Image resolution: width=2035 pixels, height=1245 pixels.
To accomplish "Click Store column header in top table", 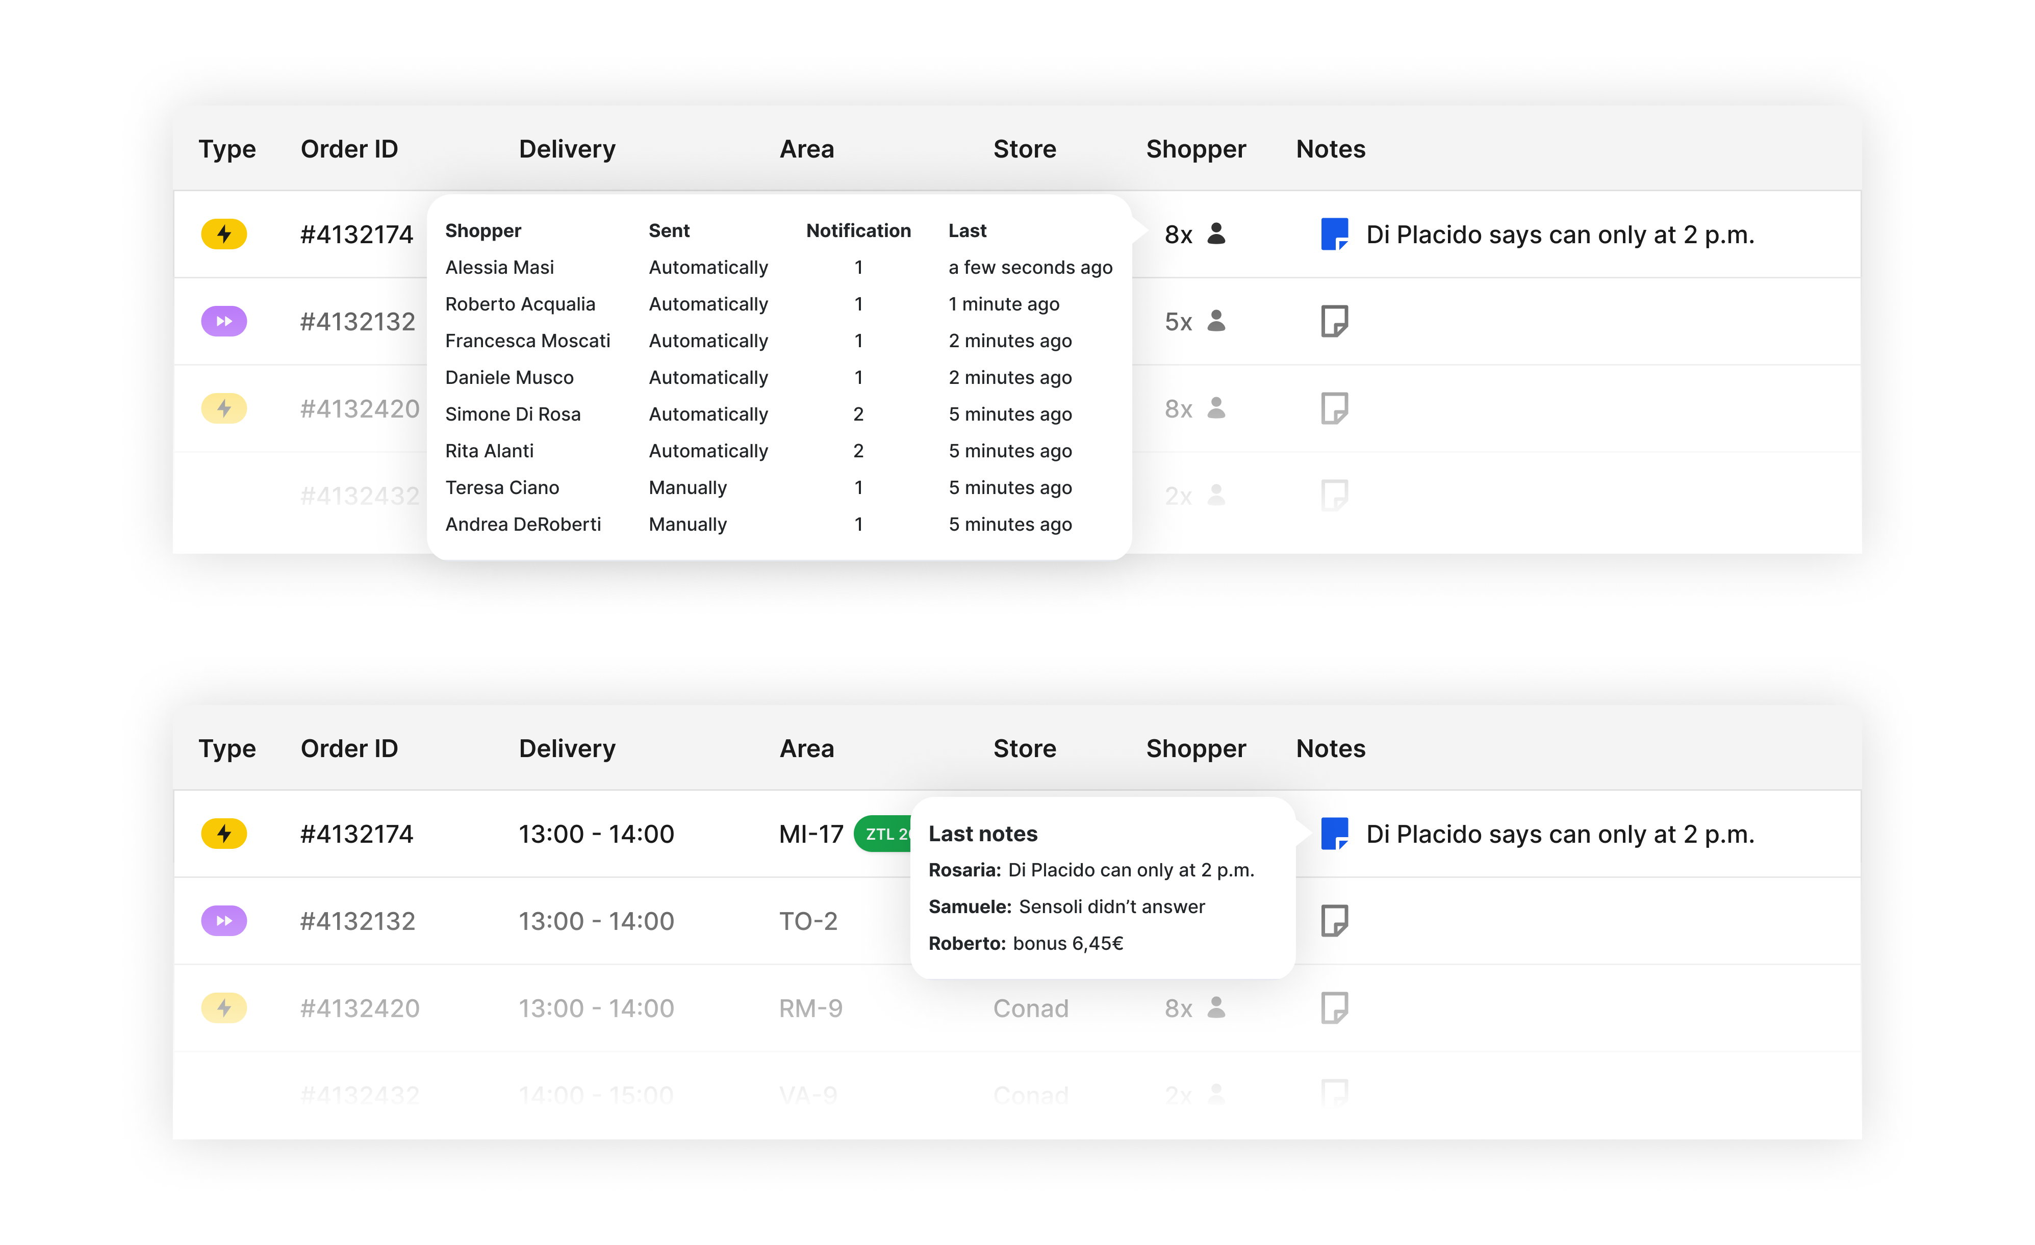I will [x=1024, y=149].
